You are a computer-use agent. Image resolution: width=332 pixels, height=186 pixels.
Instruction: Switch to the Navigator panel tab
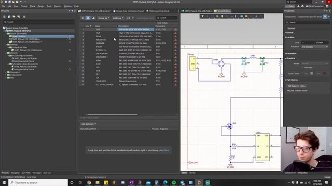click(x=15, y=173)
